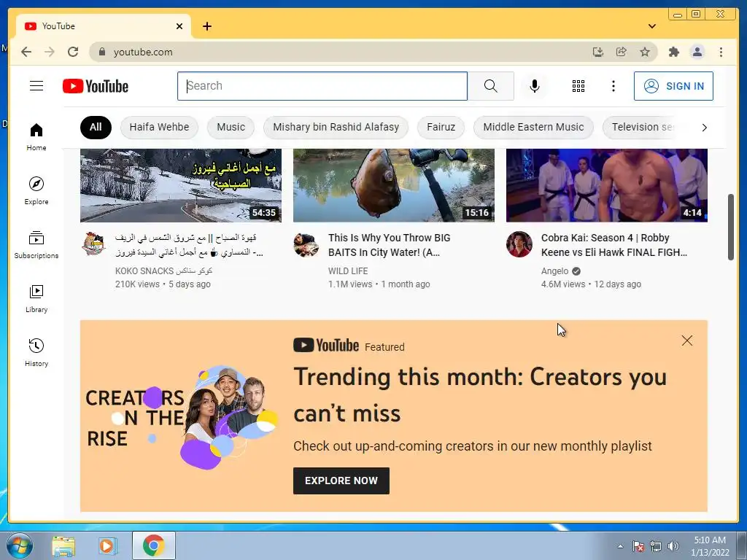Click into the YouTube search field
Viewport: 747px width, 560px height.
322,86
